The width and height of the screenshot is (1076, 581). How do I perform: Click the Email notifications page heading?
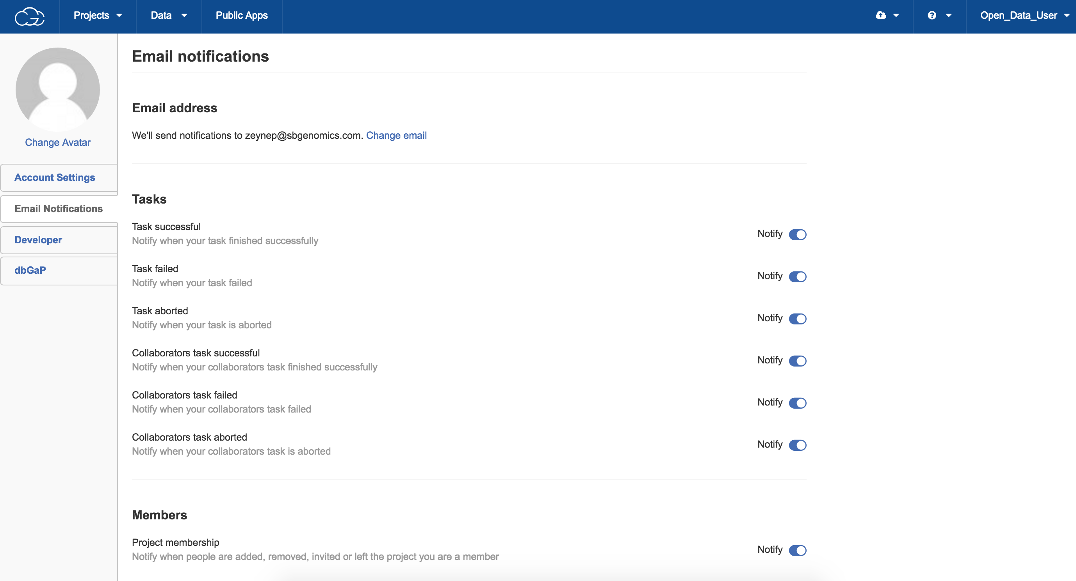201,56
